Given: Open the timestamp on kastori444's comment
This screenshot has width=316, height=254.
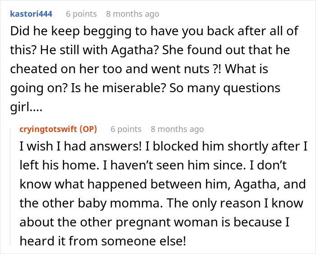Looking at the screenshot, I should 132,14.
